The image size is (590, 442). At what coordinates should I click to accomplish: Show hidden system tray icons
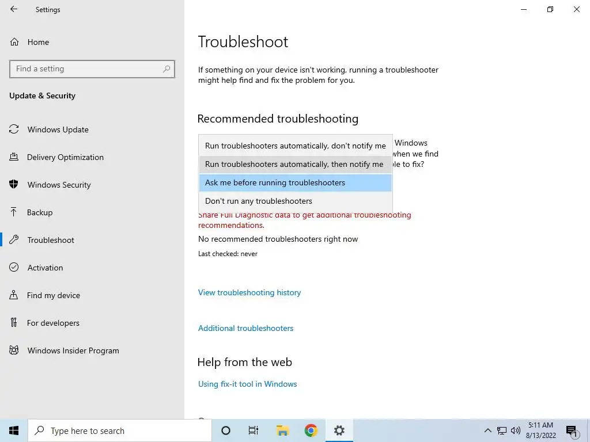pyautogui.click(x=487, y=430)
